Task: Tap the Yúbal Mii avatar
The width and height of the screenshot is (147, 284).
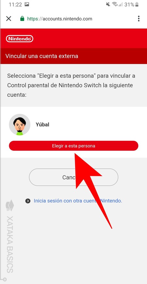Action: pos(20,125)
